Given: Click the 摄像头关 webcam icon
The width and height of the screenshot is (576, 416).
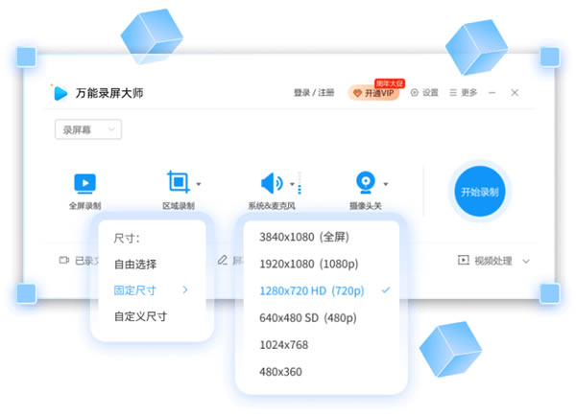Looking at the screenshot, I should 366,183.
